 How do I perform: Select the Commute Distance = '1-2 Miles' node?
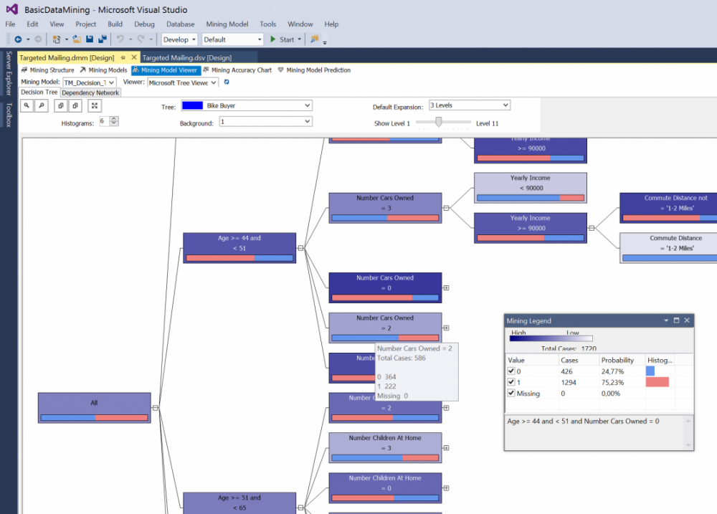click(x=668, y=248)
